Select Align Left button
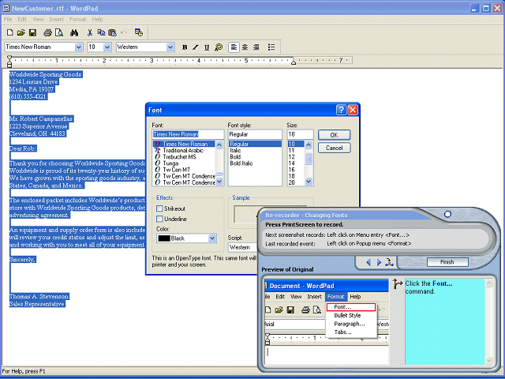Screen dimensions: 505x379 tap(234, 47)
